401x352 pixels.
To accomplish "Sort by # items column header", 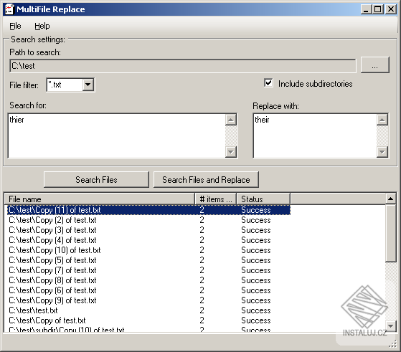I will tap(216, 199).
